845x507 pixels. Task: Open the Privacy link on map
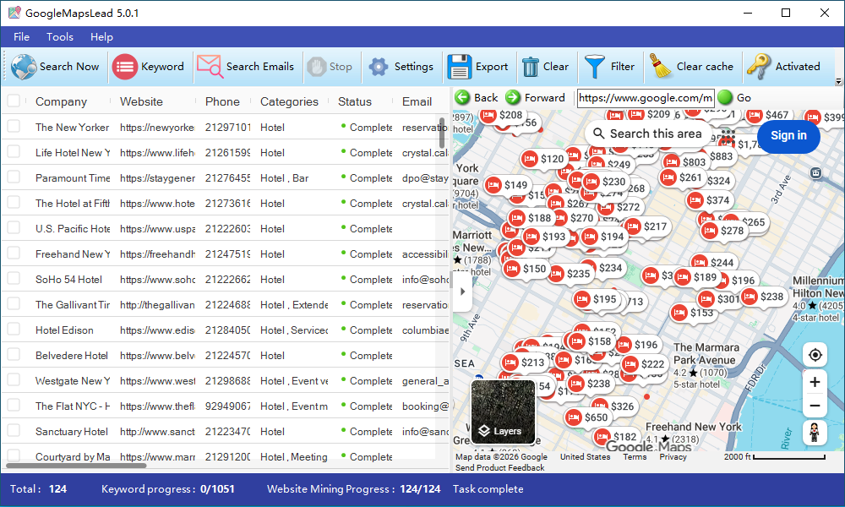coord(673,456)
